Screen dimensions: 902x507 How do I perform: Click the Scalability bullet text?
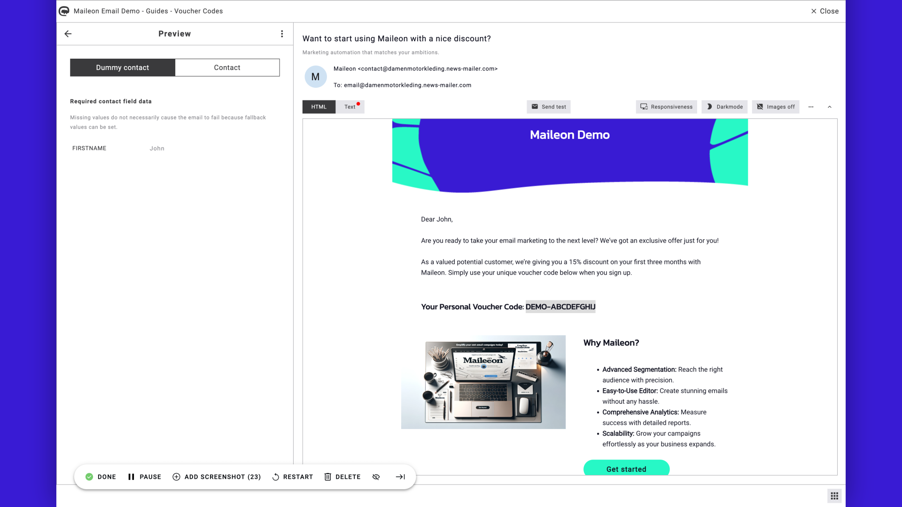click(x=659, y=439)
